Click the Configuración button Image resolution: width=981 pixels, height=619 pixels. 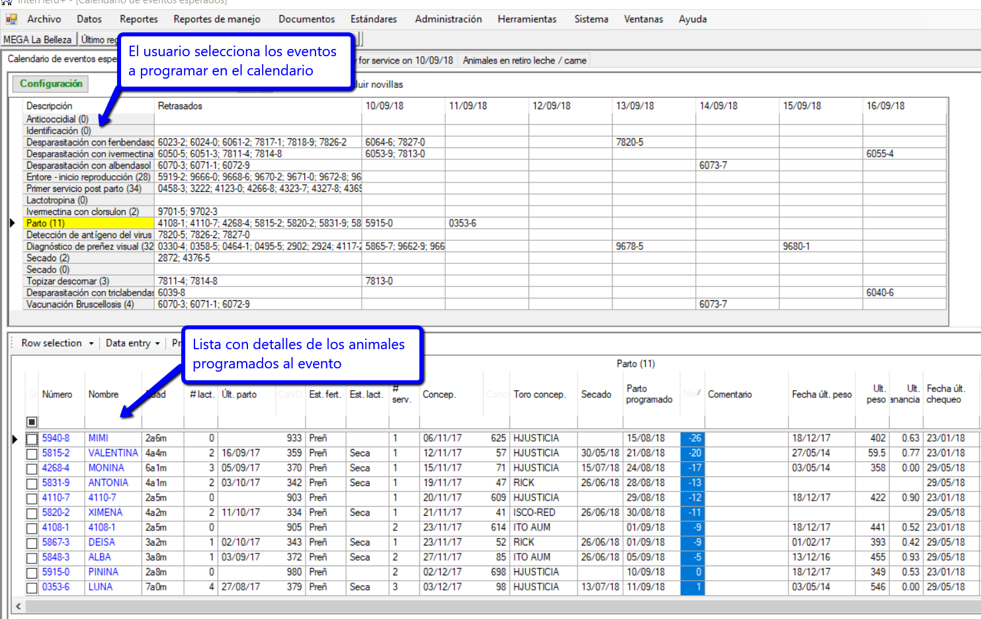[x=51, y=84]
